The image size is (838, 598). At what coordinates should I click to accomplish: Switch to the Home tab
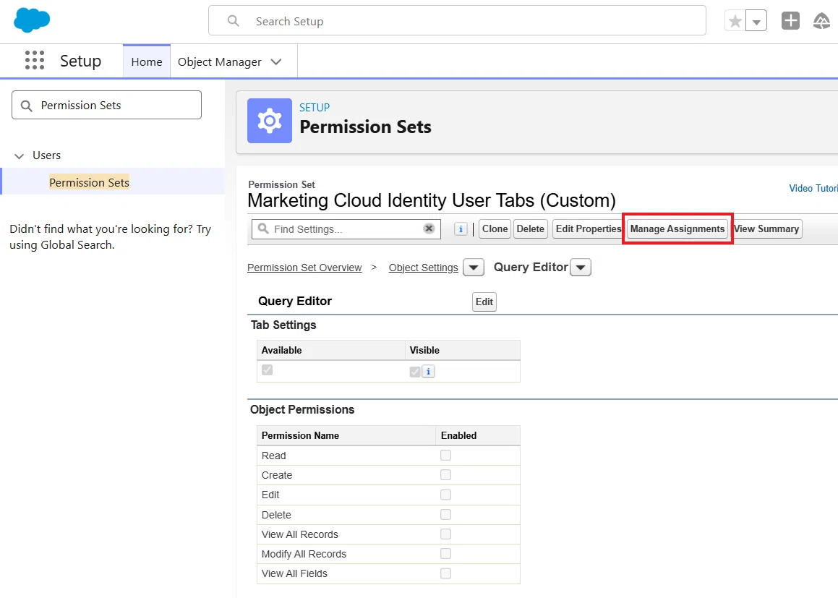click(x=147, y=61)
